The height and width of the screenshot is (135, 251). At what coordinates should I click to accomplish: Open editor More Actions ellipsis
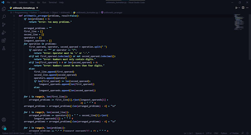[x=247, y=8]
